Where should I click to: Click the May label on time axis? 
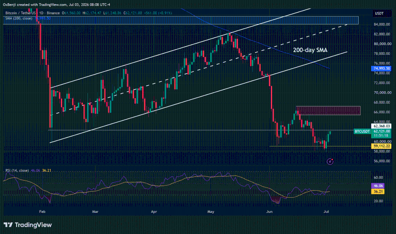tap(210, 211)
